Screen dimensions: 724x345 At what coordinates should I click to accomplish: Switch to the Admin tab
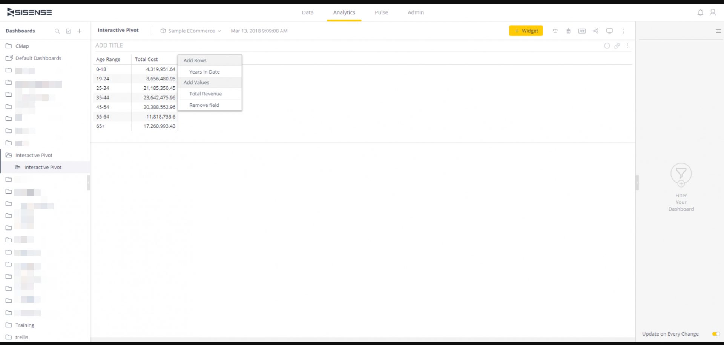point(415,12)
